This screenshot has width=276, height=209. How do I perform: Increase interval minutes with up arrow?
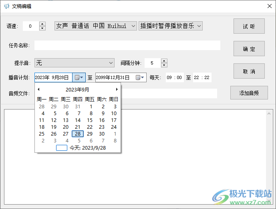(x=164, y=61)
